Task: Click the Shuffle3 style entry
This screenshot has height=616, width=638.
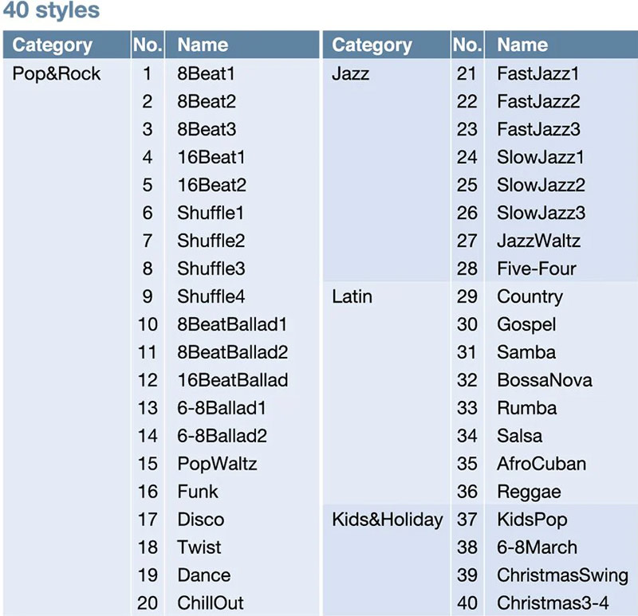Action: (211, 269)
